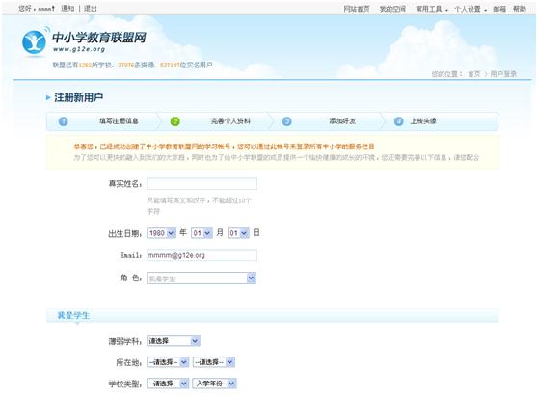
Task: Click the 退出 logout link
Action: pos(91,9)
